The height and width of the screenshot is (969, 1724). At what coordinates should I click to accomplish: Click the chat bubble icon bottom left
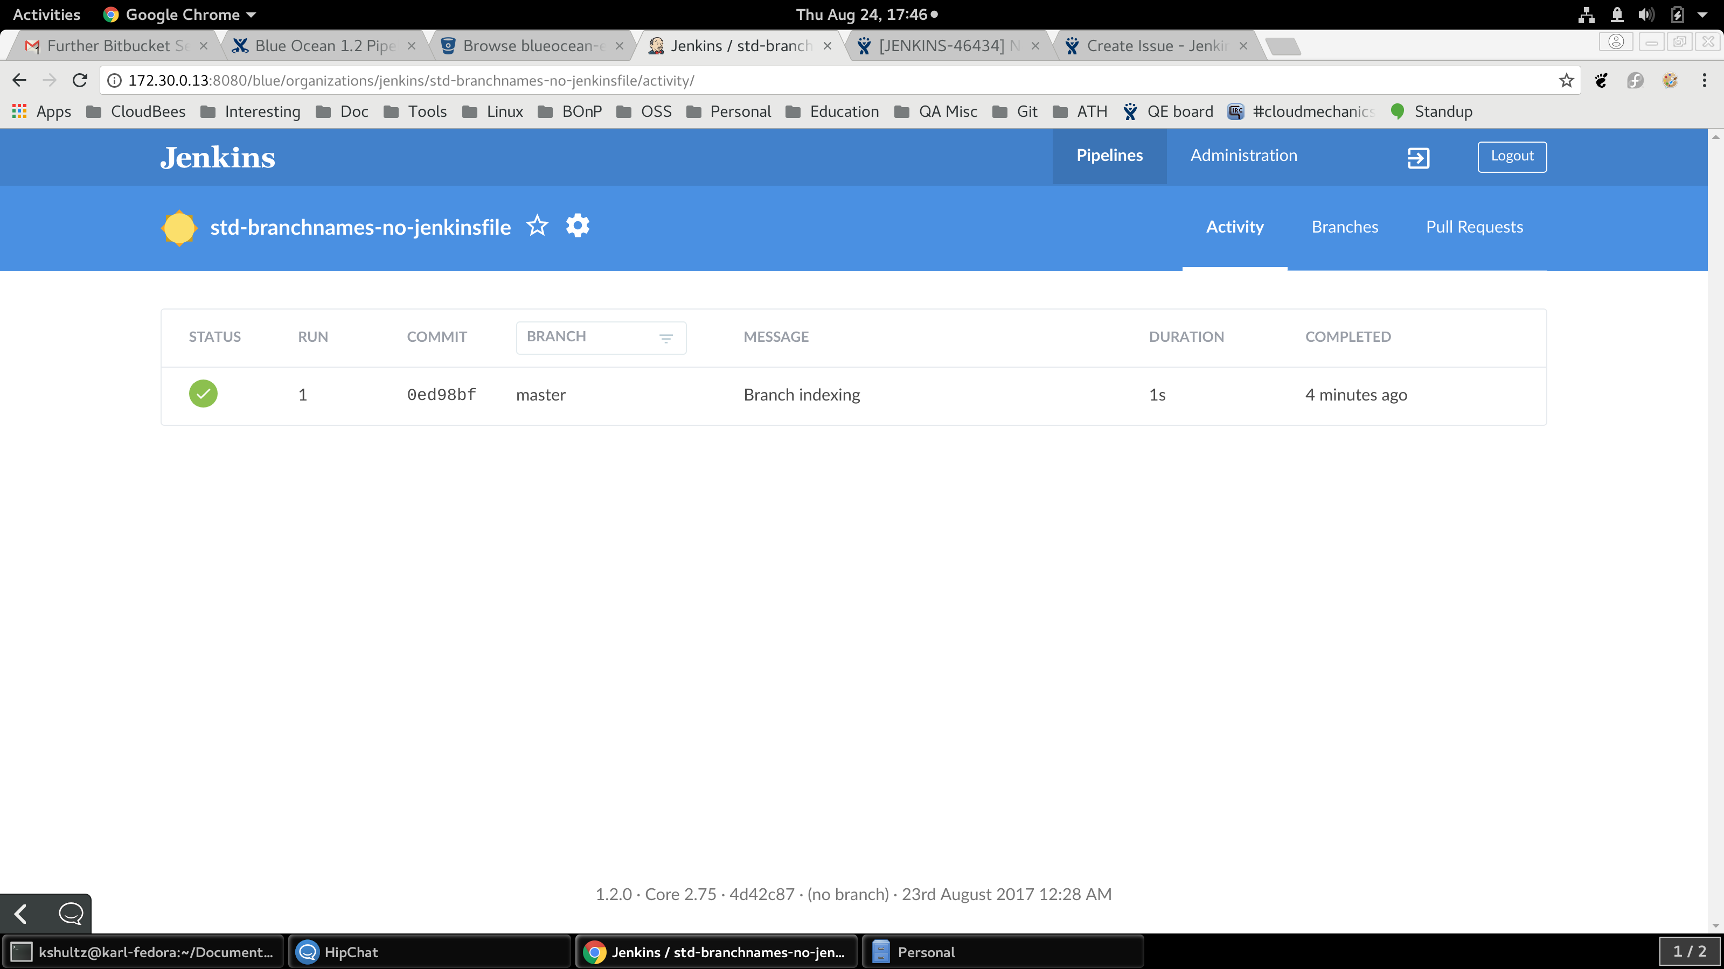(70, 913)
